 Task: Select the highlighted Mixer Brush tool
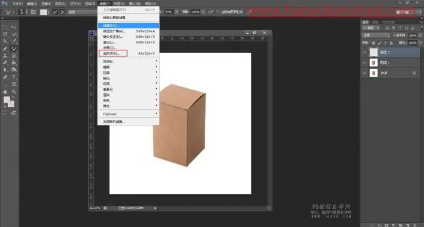tap(14, 49)
